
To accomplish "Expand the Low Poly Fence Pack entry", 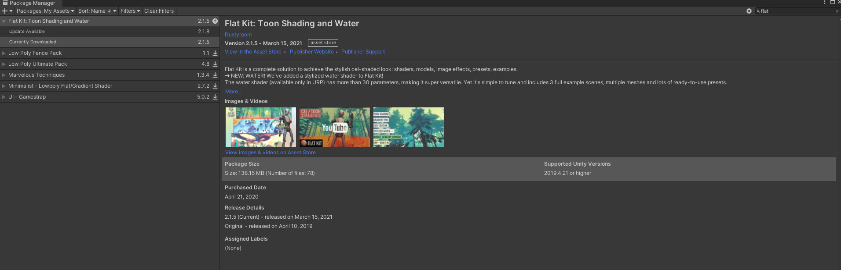I will coord(4,53).
